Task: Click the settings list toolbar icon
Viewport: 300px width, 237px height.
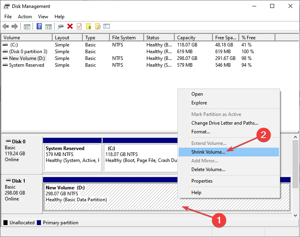Action: point(107,26)
